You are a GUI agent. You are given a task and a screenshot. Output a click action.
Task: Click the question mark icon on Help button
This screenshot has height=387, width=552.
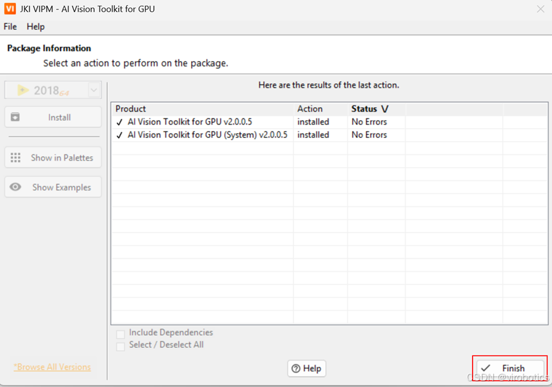click(x=296, y=368)
